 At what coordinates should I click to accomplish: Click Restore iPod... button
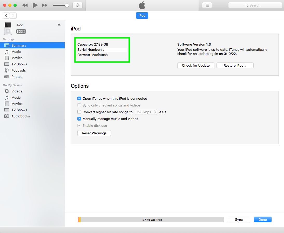pos(235,65)
